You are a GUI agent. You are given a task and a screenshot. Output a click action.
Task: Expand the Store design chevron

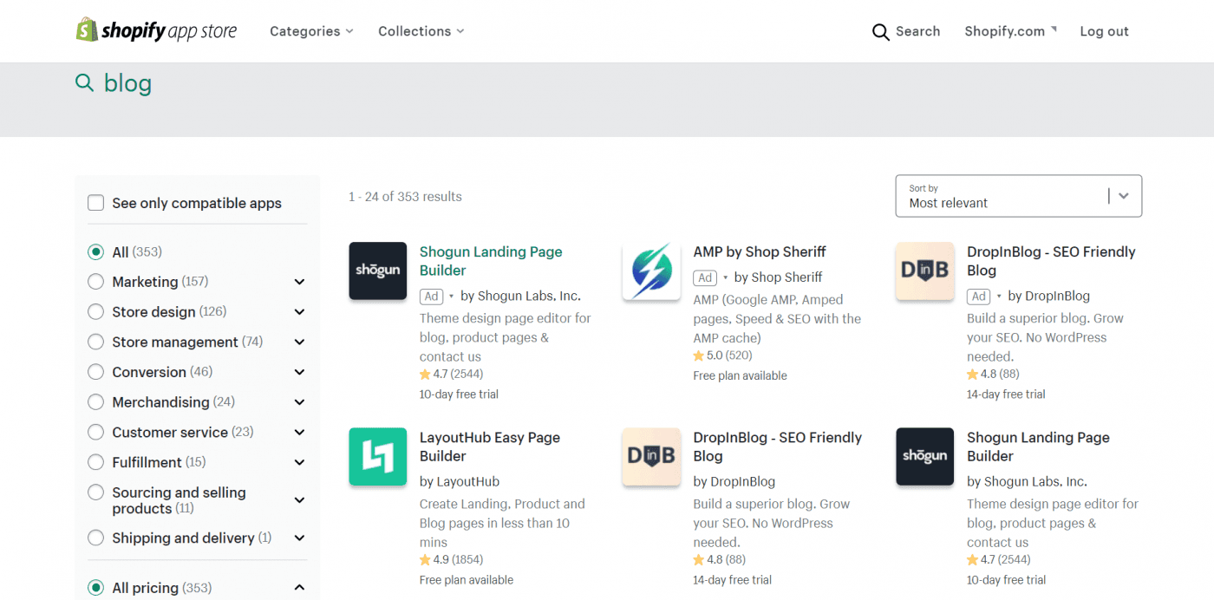299,312
